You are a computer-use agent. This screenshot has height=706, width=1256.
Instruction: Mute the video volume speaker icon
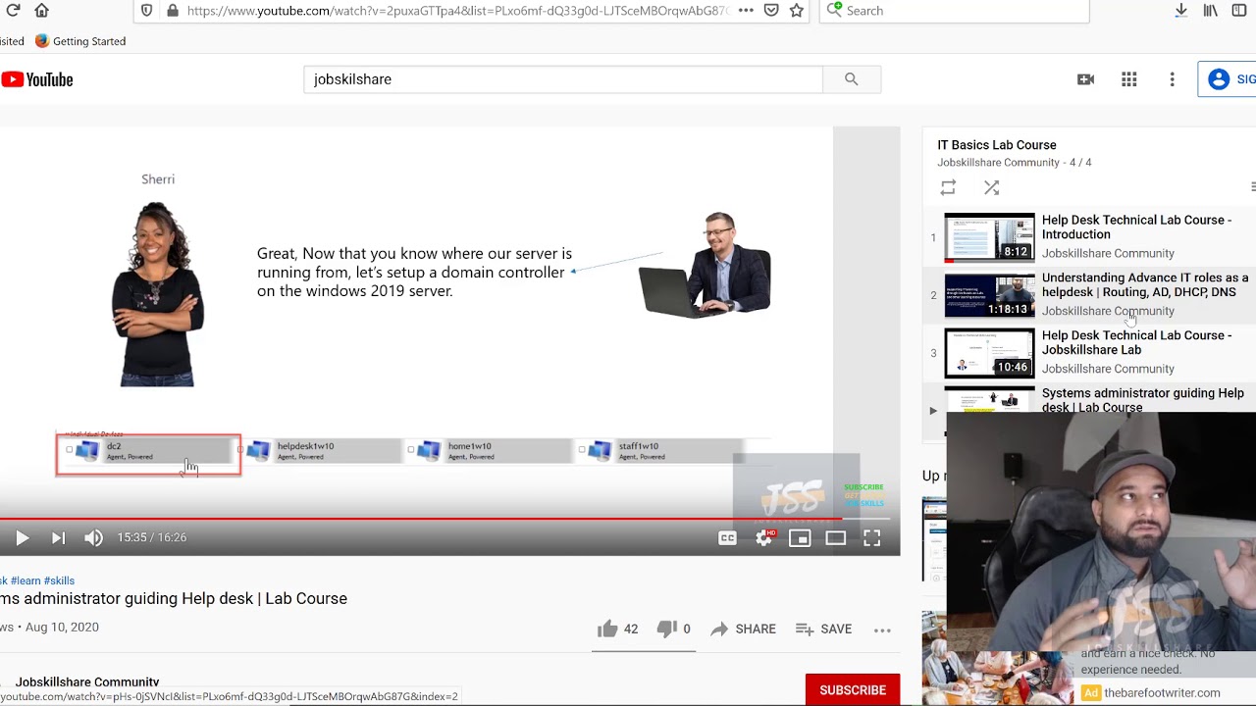tap(93, 537)
